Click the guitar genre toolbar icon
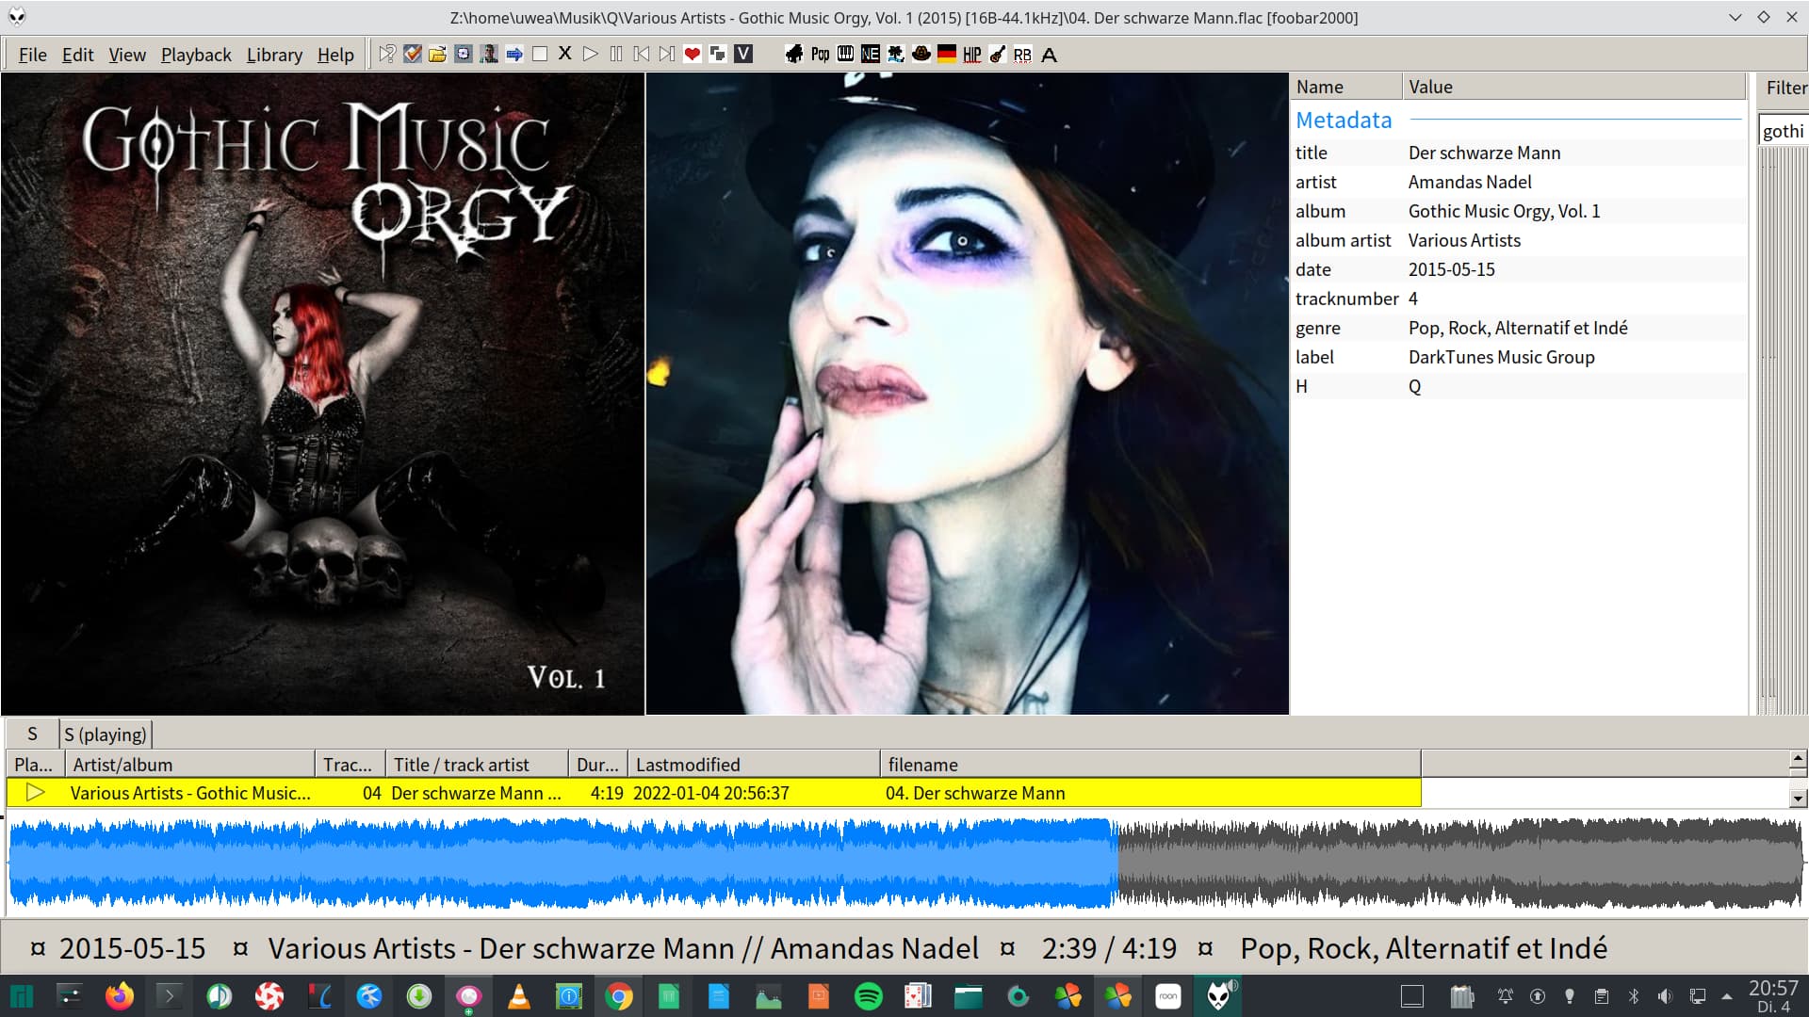The height and width of the screenshot is (1017, 1809). [x=998, y=54]
